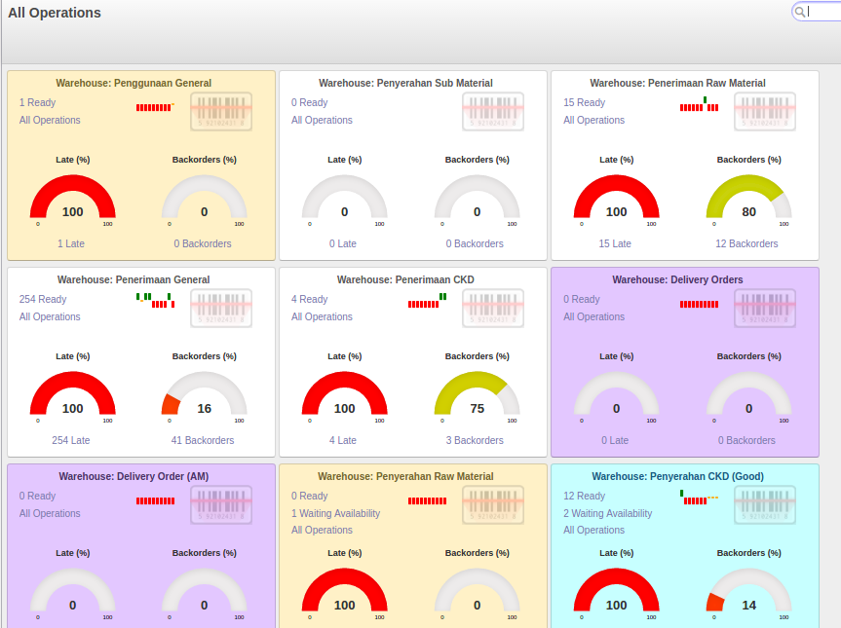Click Backorders gauge showing 75 in Penerimaan CKD

point(477,396)
